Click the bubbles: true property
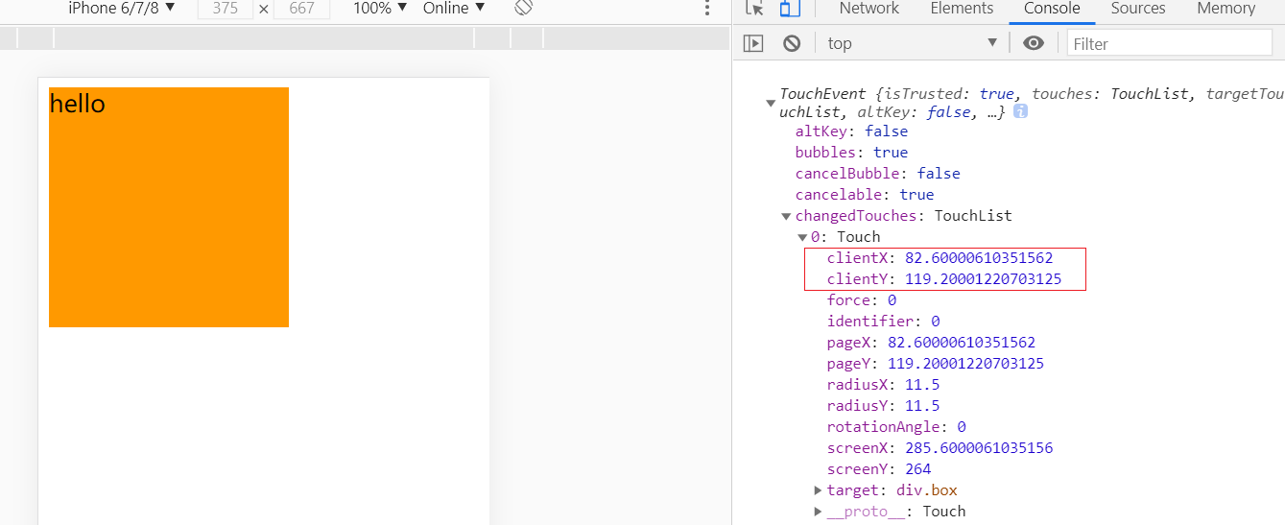This screenshot has height=525, width=1285. (x=851, y=153)
